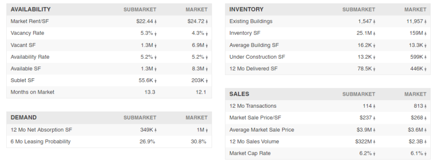
Task: Select the INVENTORY section header
Action: click(246, 9)
